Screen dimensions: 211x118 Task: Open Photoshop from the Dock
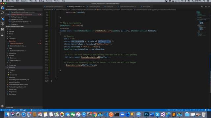[146, 114]
